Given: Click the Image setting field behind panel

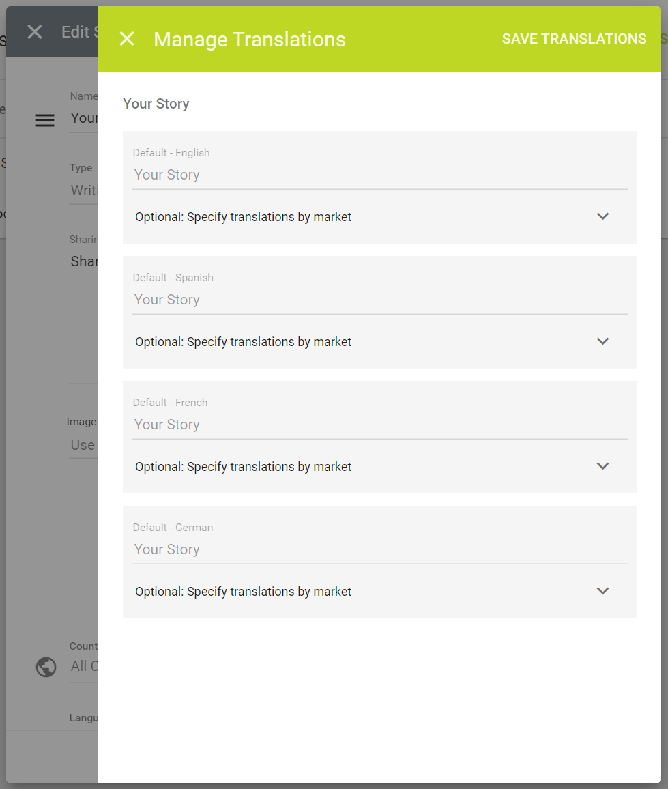Looking at the screenshot, I should click(x=83, y=445).
